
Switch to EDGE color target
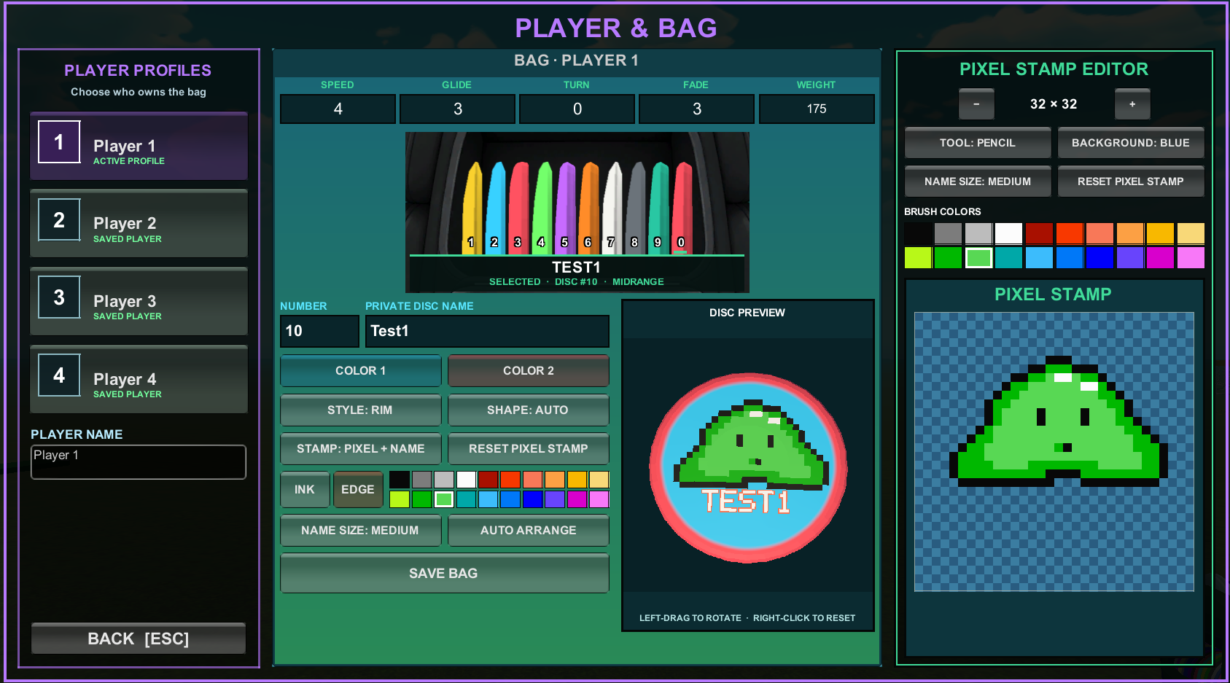tap(358, 490)
